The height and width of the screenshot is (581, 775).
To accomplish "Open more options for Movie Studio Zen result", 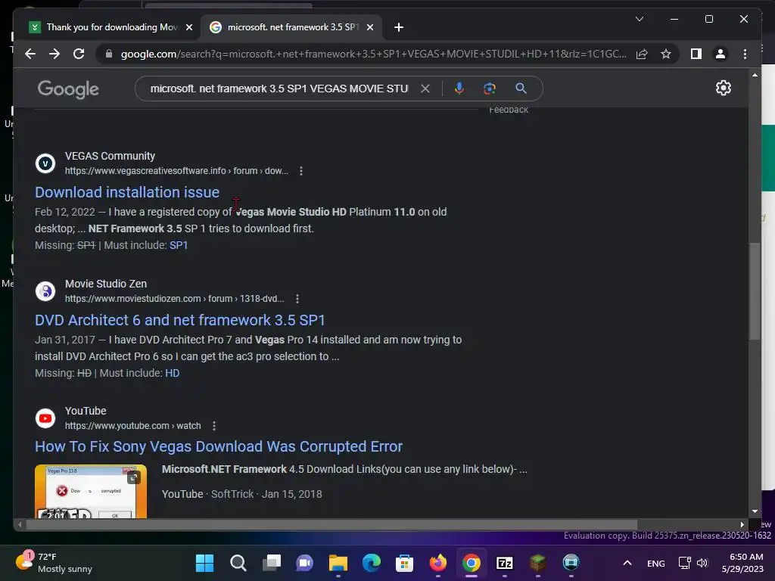I will tap(297, 299).
